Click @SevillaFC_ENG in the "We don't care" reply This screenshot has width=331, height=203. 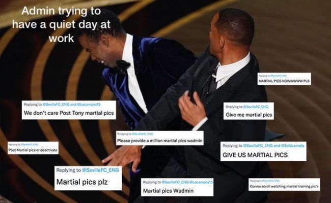(x=56, y=105)
